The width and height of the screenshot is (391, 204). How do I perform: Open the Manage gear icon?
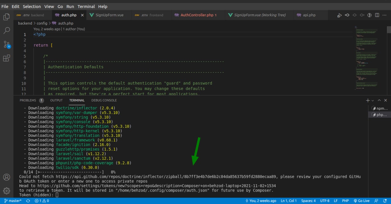point(6,191)
